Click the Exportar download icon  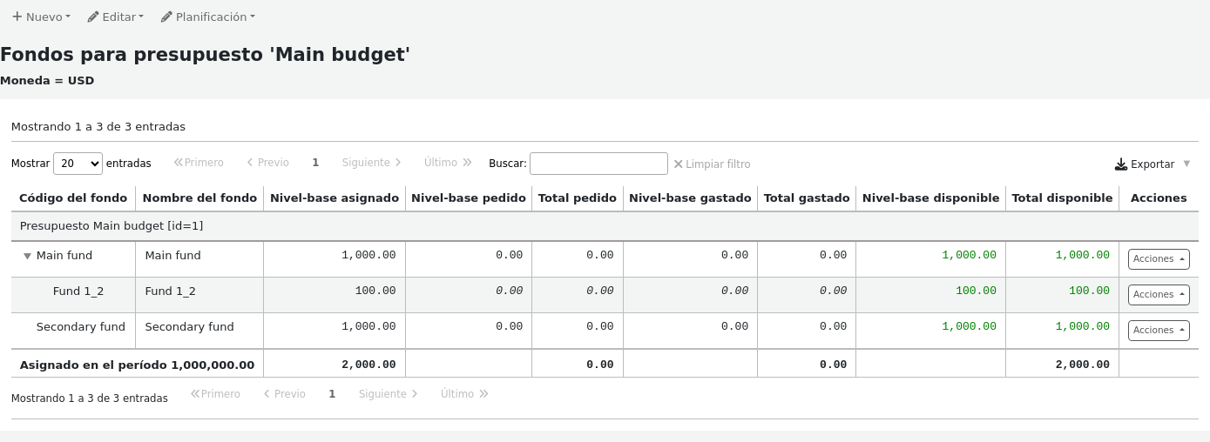click(1121, 164)
